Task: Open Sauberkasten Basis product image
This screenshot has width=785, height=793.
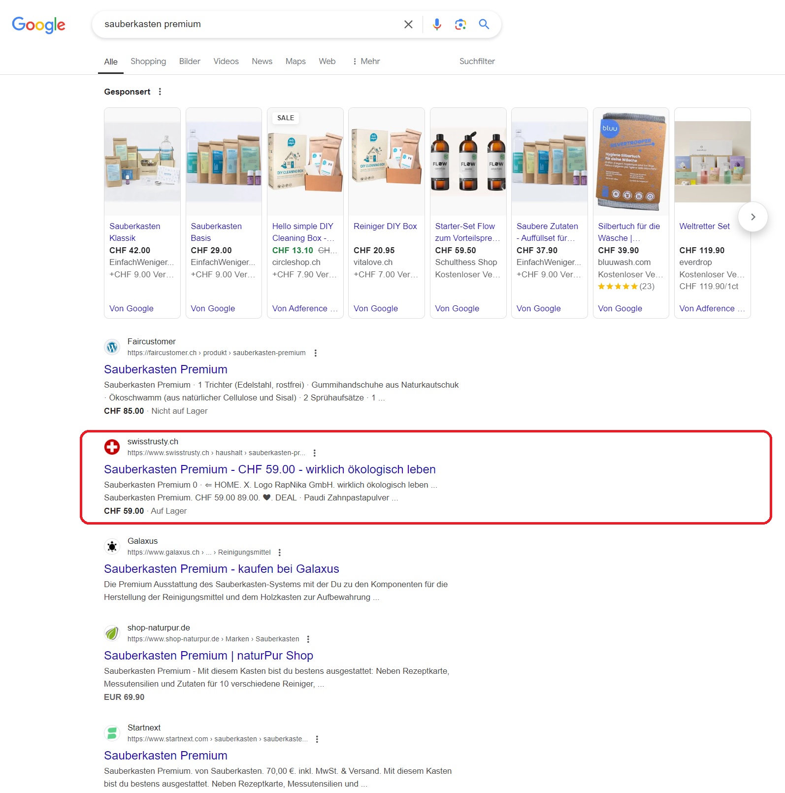Action: pos(224,162)
